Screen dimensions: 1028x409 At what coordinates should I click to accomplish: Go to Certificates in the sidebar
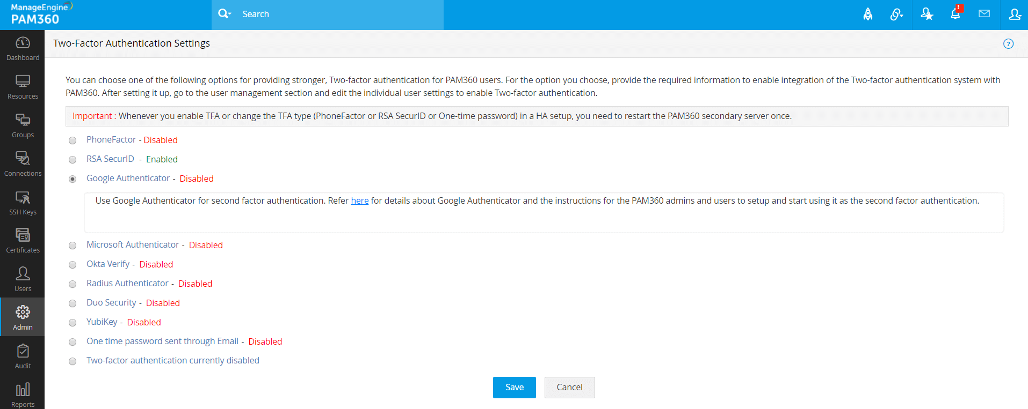[23, 241]
